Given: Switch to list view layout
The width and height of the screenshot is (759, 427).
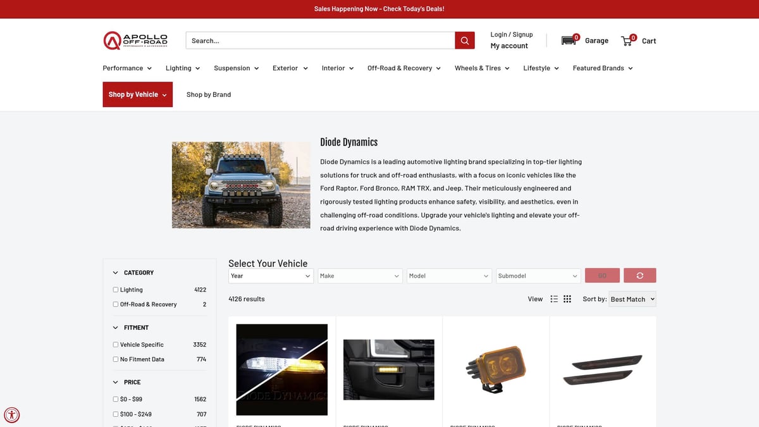Looking at the screenshot, I should (x=554, y=299).
